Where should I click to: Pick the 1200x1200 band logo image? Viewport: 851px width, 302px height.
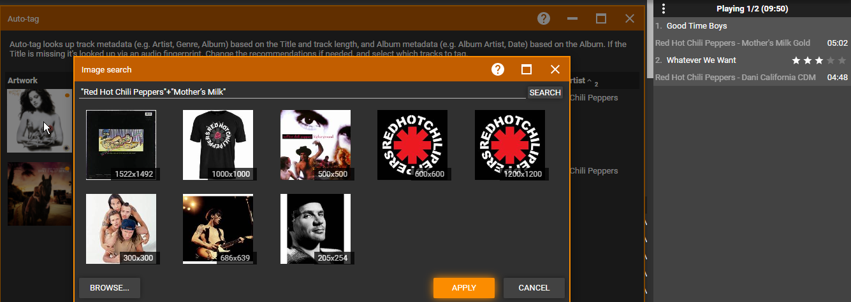click(510, 145)
